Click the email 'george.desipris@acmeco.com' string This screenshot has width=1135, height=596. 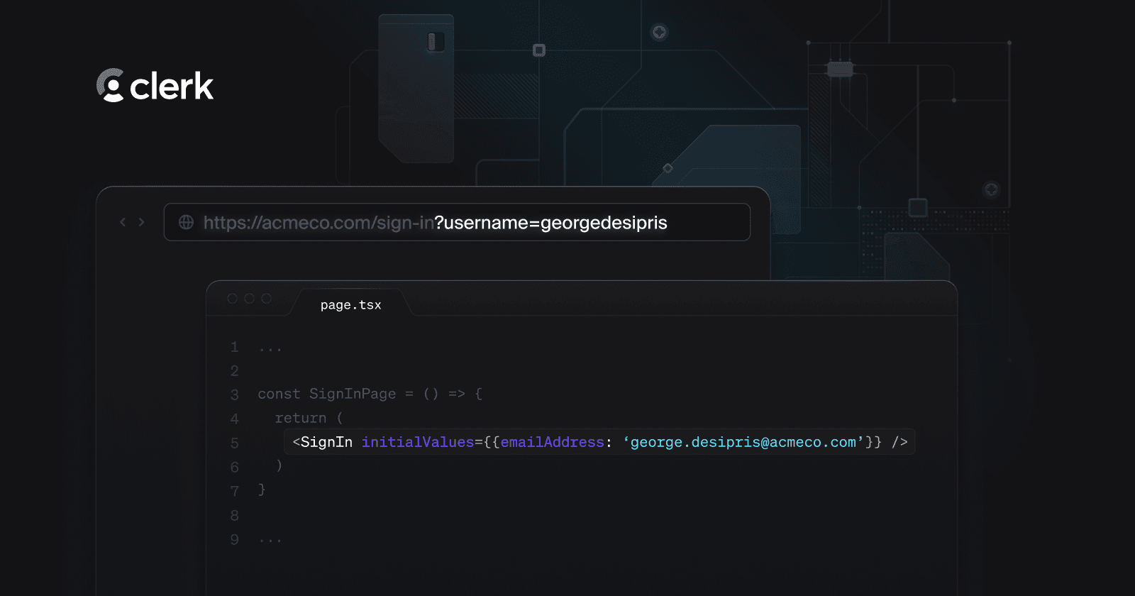[x=743, y=442]
